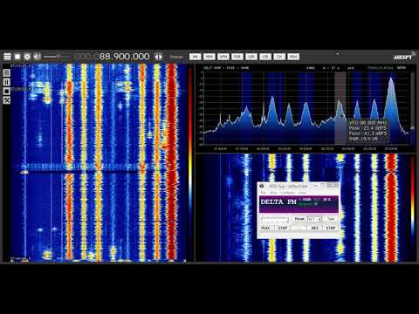Open the Configure menu in RDS Spy
The height and width of the screenshot is (314, 419).
287,193
